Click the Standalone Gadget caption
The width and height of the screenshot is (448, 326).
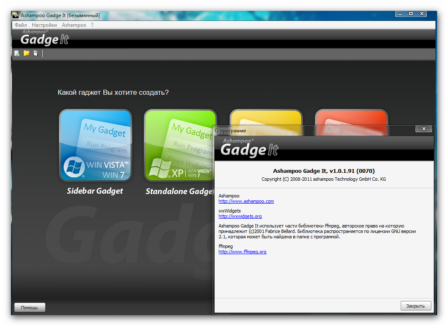[179, 191]
